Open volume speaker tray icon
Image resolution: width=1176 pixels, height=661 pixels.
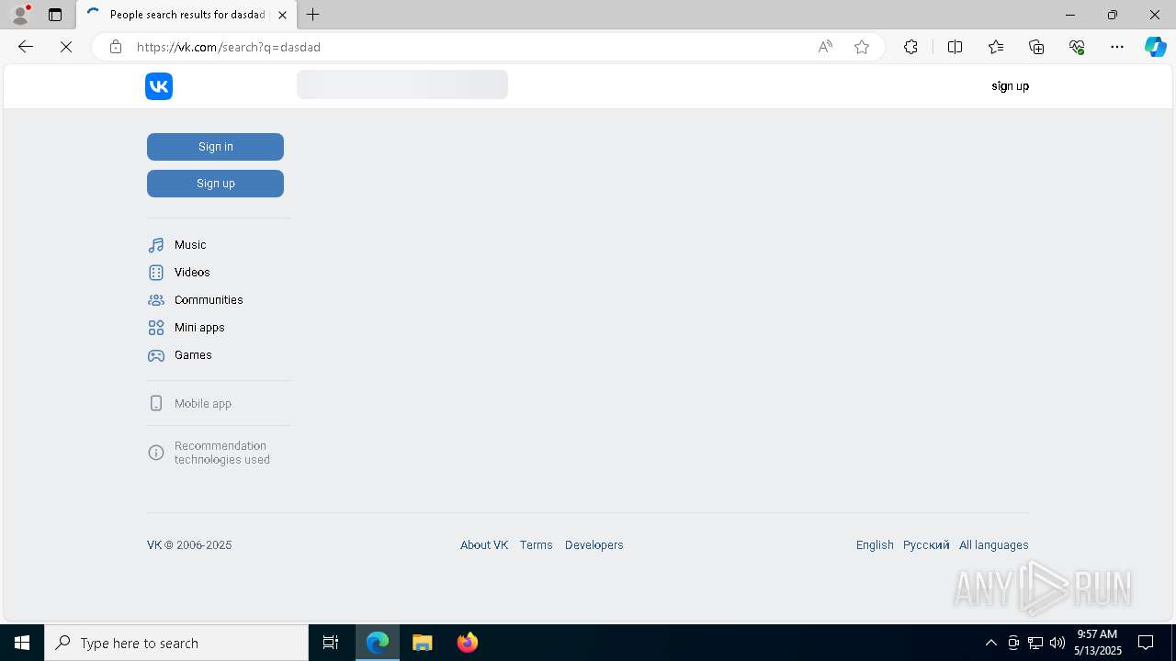click(x=1057, y=643)
